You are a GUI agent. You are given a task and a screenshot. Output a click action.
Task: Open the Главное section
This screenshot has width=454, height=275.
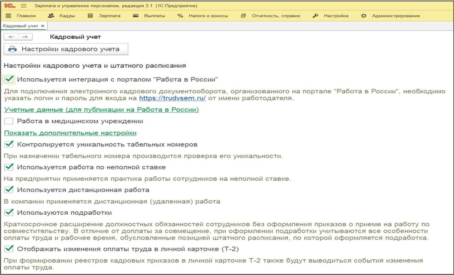click(x=21, y=16)
